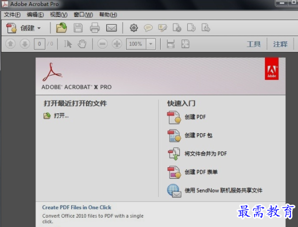The width and height of the screenshot is (298, 227).
Task: Open the zoom level dropdown arrow
Action: click(x=151, y=44)
